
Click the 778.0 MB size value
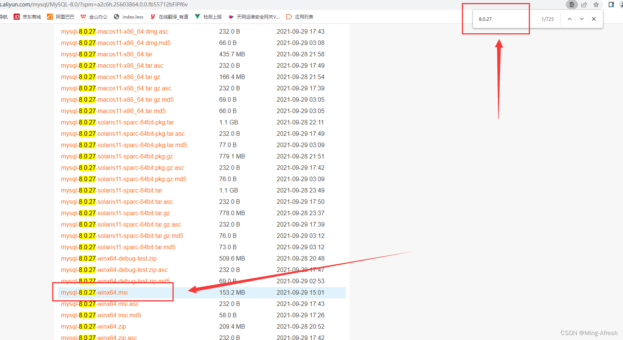click(232, 213)
